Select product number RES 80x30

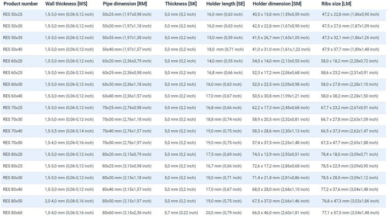12,178
